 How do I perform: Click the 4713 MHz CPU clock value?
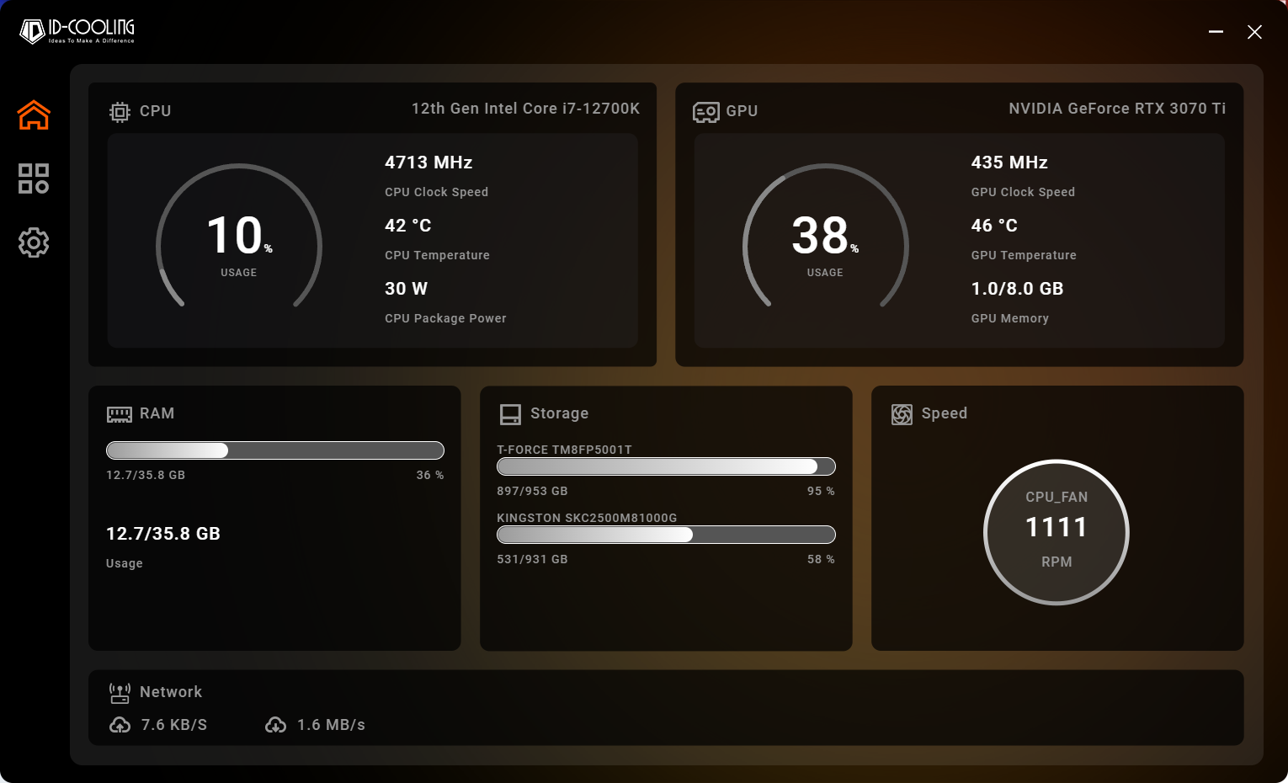[428, 162]
